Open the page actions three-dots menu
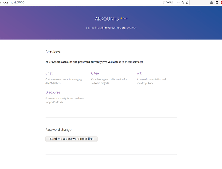222x169 pixels. tap(178, 2)
